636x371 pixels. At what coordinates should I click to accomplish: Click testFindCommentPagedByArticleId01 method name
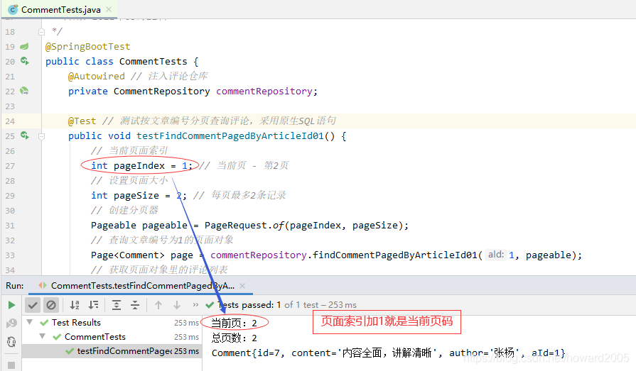point(230,136)
